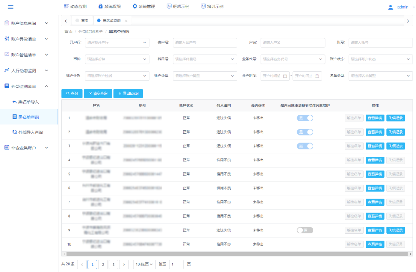Screen dimensions: 416x272
Task: Close the 黑名单查询 tab
Action: point(126,21)
